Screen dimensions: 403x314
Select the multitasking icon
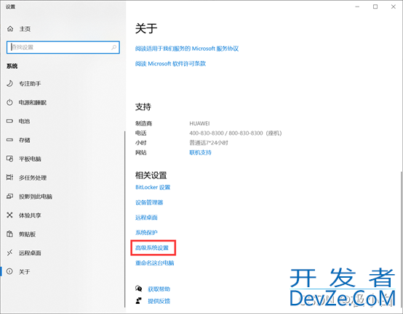tap(9, 177)
